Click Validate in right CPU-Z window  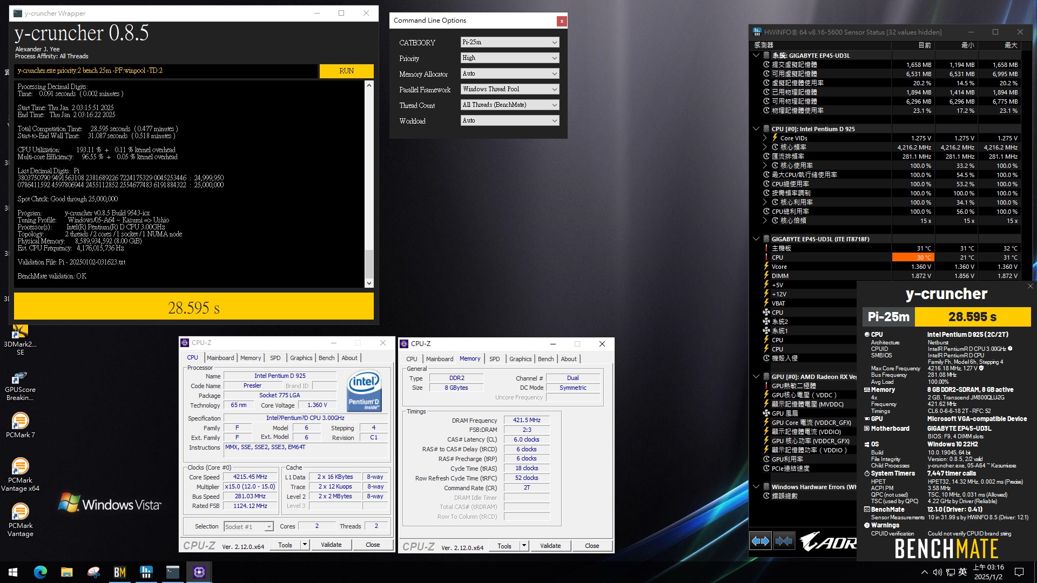point(550,546)
